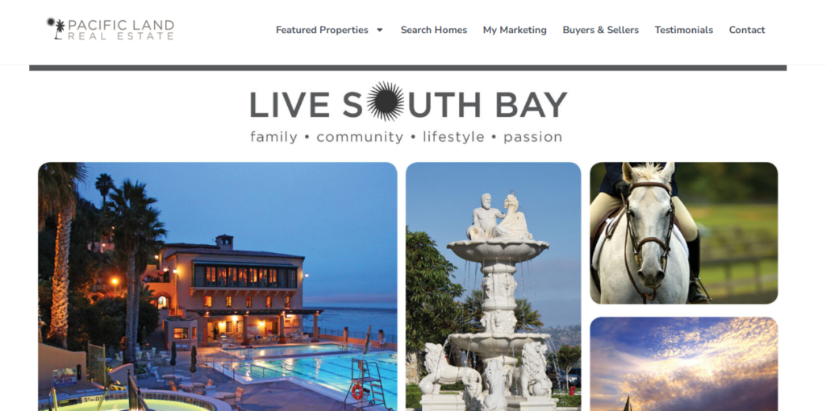Select the white horse and rider photo
Screen dimensions: 826x411
[684, 233]
